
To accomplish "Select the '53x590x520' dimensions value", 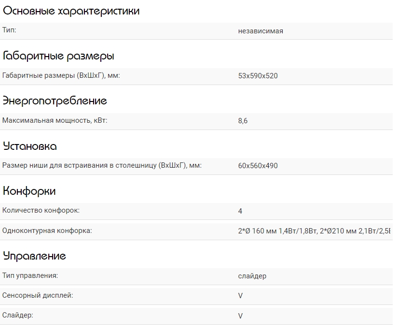I will (x=258, y=76).
